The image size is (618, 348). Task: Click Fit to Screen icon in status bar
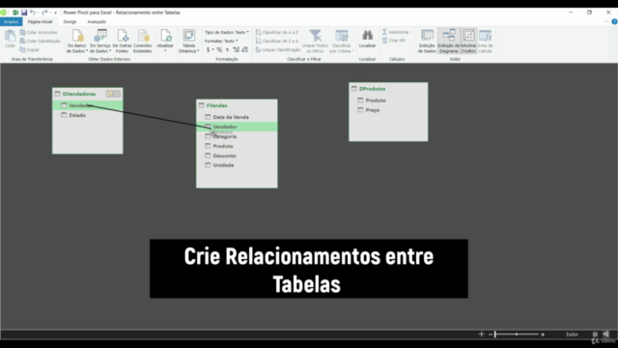(x=481, y=334)
